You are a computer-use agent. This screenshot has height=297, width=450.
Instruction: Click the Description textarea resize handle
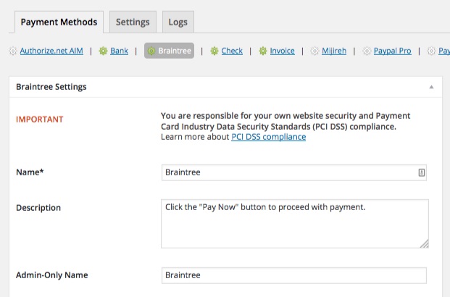(425, 244)
